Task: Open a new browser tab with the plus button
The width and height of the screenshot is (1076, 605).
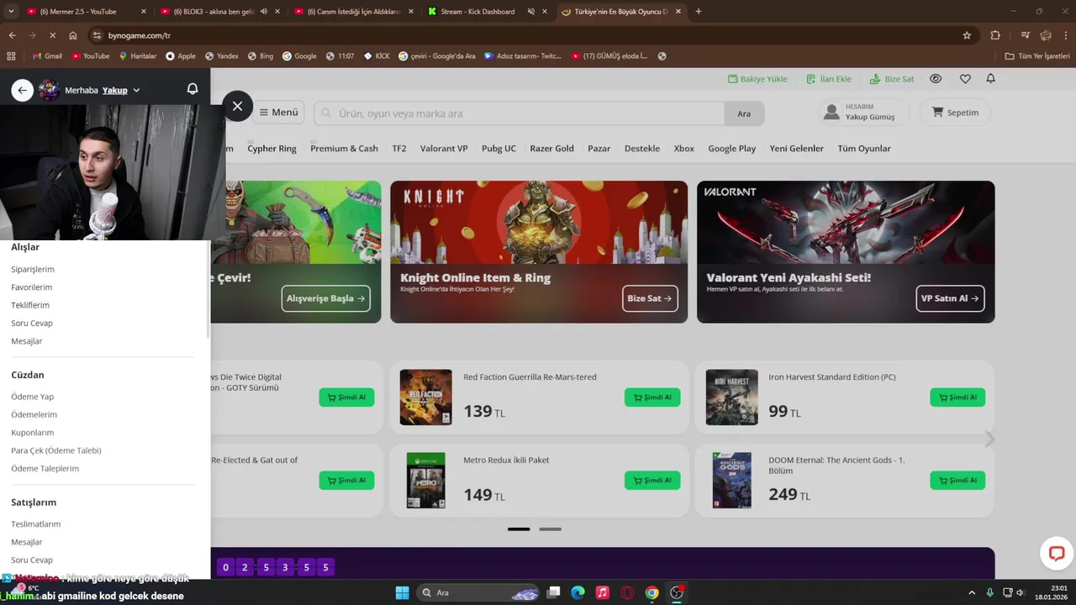Action: [699, 12]
